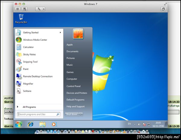Expand All Programs
The height and width of the screenshot is (140, 181).
pyautogui.click(x=39, y=107)
